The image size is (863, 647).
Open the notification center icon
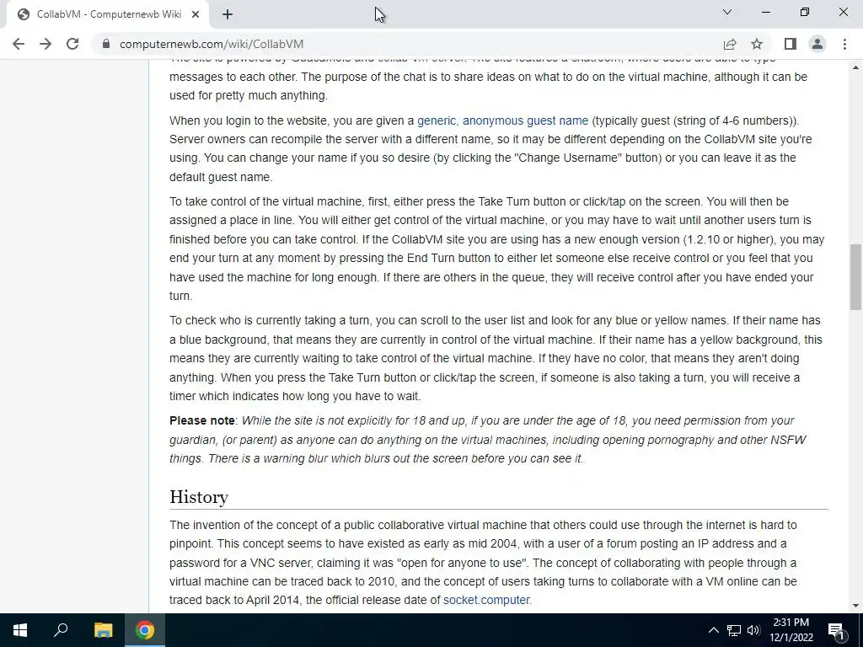tap(836, 630)
